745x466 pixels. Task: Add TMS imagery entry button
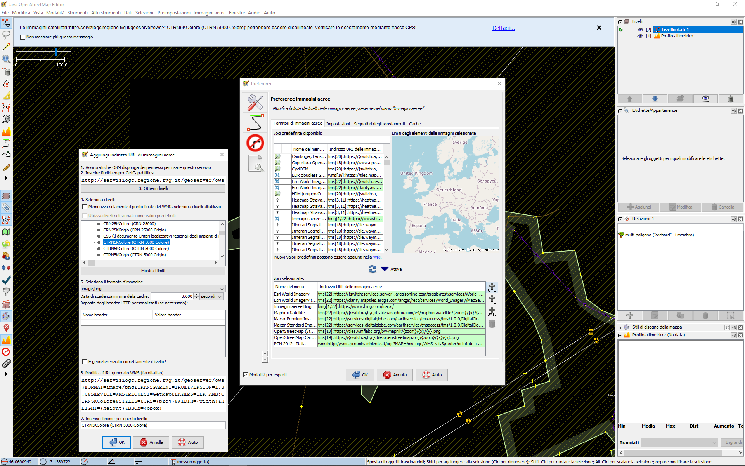click(x=492, y=299)
